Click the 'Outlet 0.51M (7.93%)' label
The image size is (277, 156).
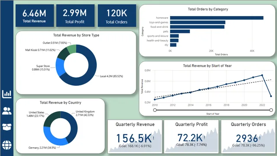(x=55, y=43)
